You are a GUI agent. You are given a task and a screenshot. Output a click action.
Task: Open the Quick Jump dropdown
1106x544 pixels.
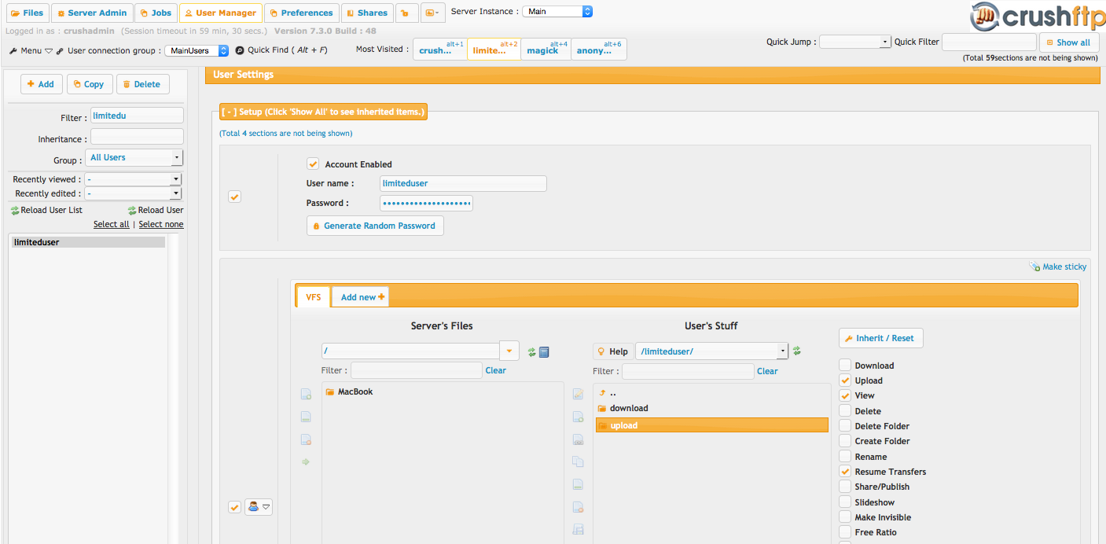(855, 42)
